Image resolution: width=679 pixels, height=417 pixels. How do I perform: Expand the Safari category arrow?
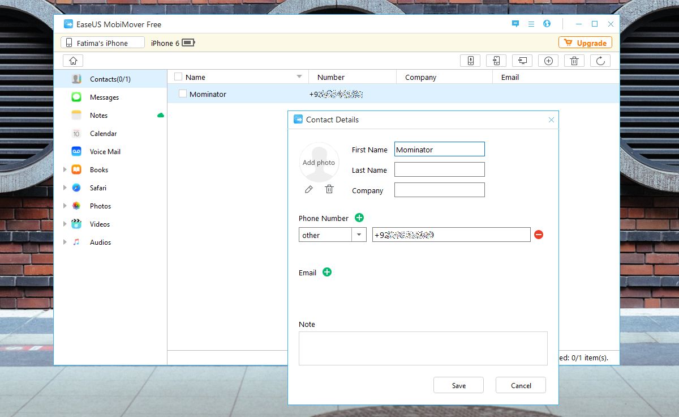(65, 188)
